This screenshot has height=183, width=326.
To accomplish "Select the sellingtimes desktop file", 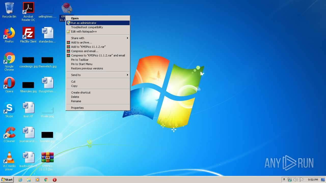I will pos(47,12).
